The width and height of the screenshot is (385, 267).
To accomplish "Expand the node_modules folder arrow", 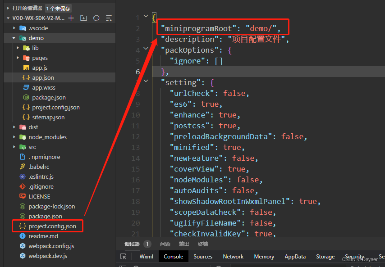I will pyautogui.click(x=14, y=137).
